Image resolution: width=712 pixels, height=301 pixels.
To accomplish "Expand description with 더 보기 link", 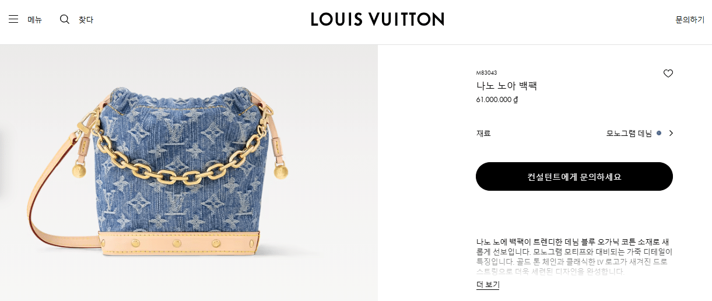I will [x=488, y=285].
